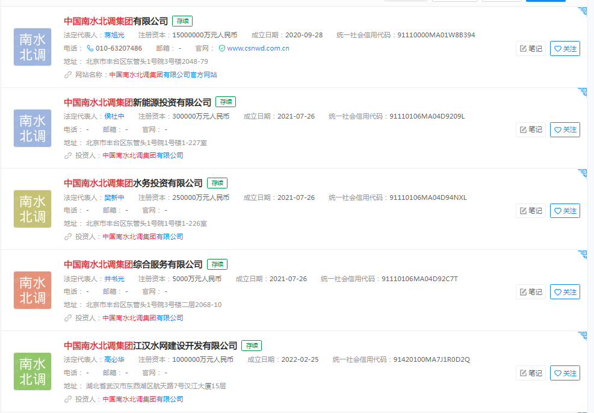Open the 中国南水北调集团有限公司官方网站 link
Screen dimensions: 594x413
pyautogui.click(x=162, y=75)
